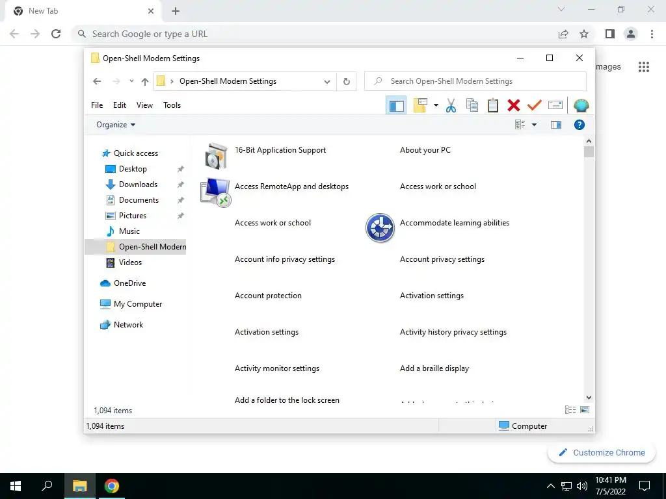
Task: Open the Edit menu
Action: 120,105
